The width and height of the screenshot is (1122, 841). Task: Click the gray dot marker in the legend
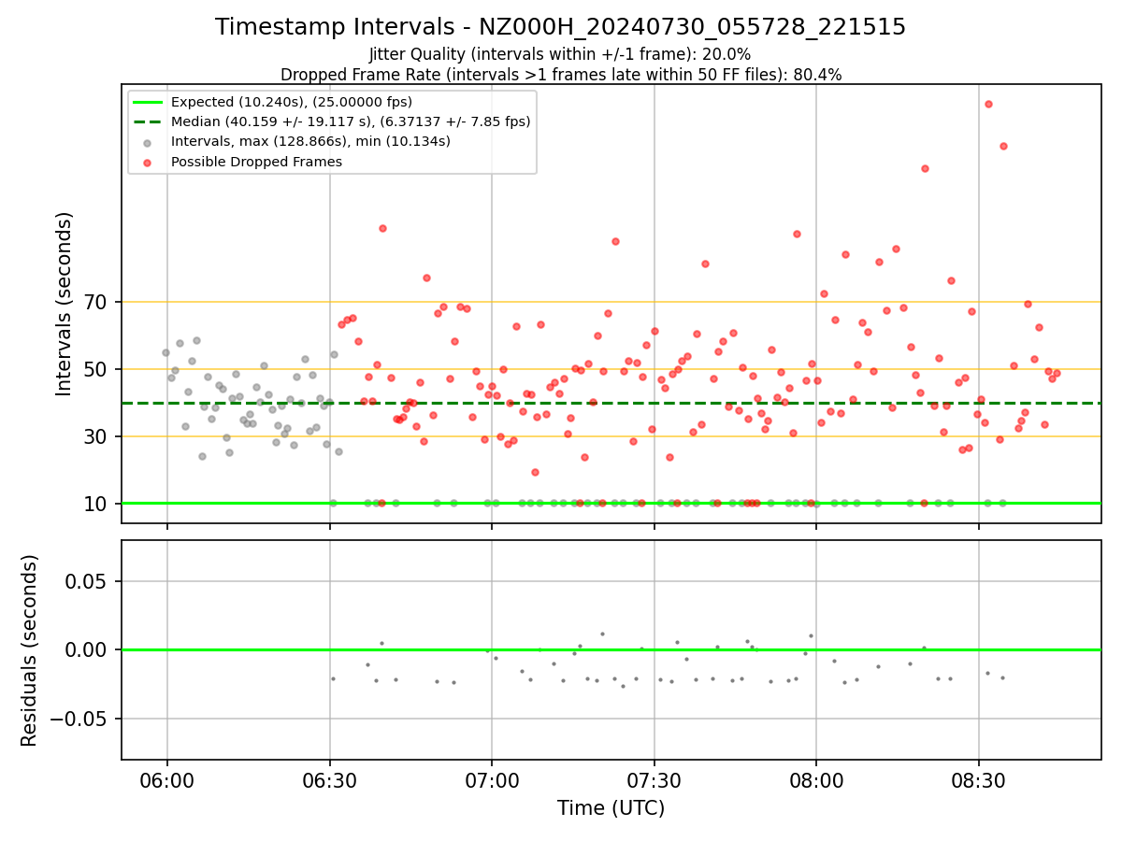(x=147, y=143)
